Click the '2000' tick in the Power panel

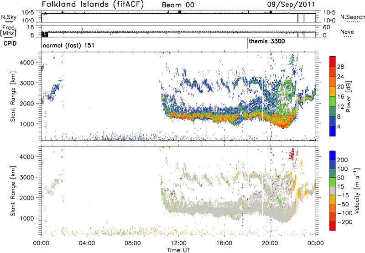pos(27,103)
